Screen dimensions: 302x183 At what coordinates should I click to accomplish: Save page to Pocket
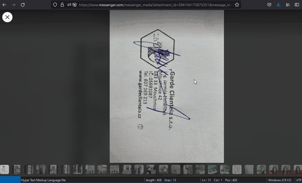(x=269, y=5)
